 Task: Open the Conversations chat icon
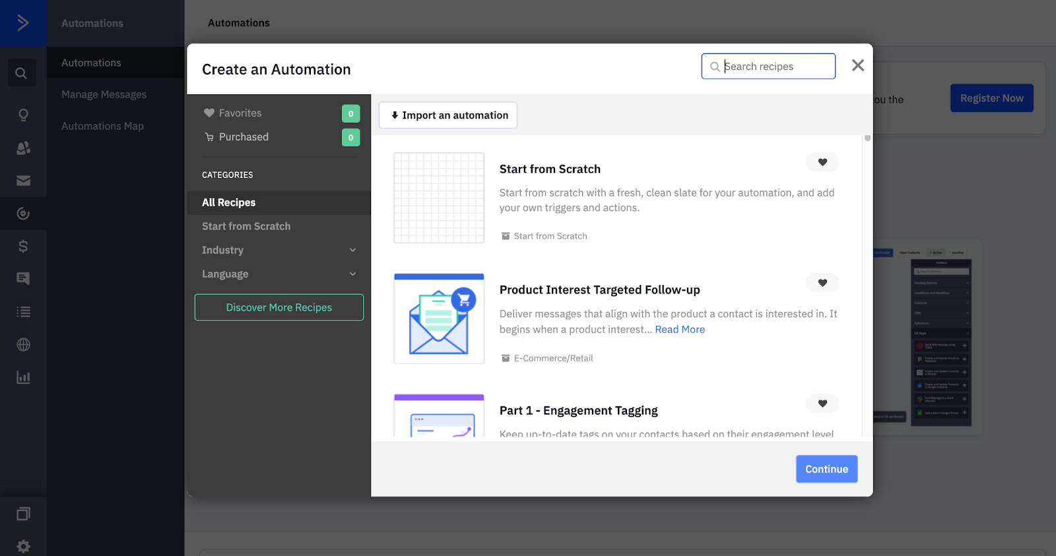click(x=23, y=279)
